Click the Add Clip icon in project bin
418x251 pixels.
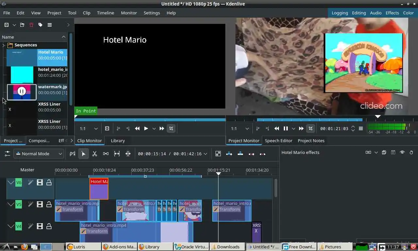[x=6, y=25]
